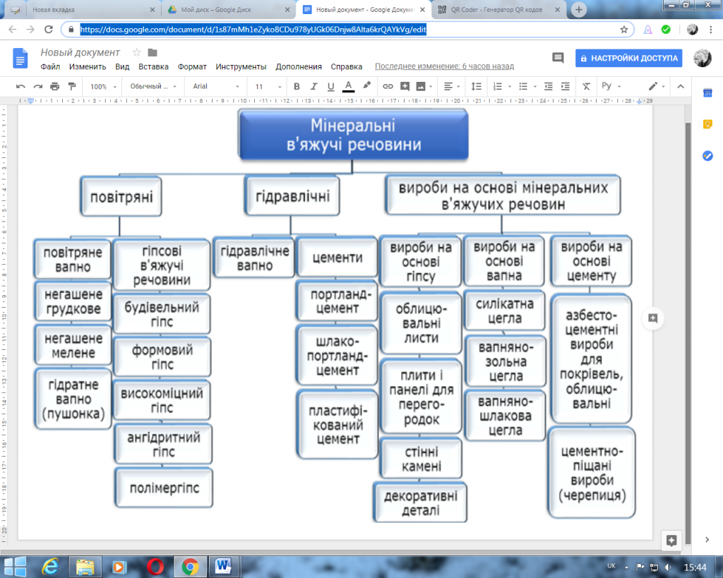
Task: Click the highlighter color pen icon
Action: (x=366, y=86)
